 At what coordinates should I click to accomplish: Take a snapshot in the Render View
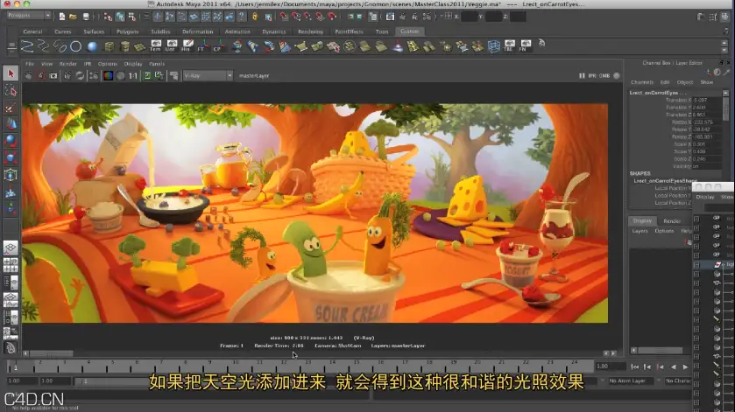[x=53, y=75]
